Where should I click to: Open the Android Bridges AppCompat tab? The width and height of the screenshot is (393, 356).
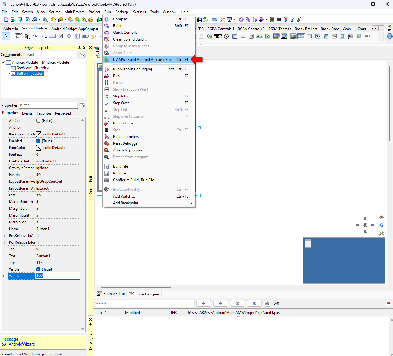point(75,29)
